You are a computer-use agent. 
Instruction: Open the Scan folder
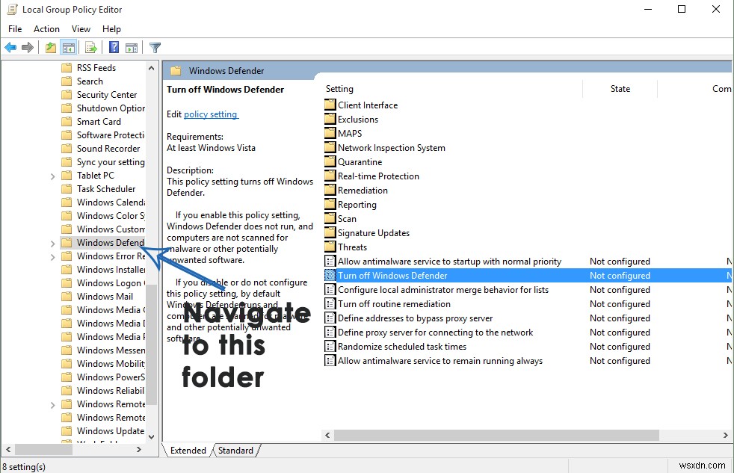(x=341, y=218)
